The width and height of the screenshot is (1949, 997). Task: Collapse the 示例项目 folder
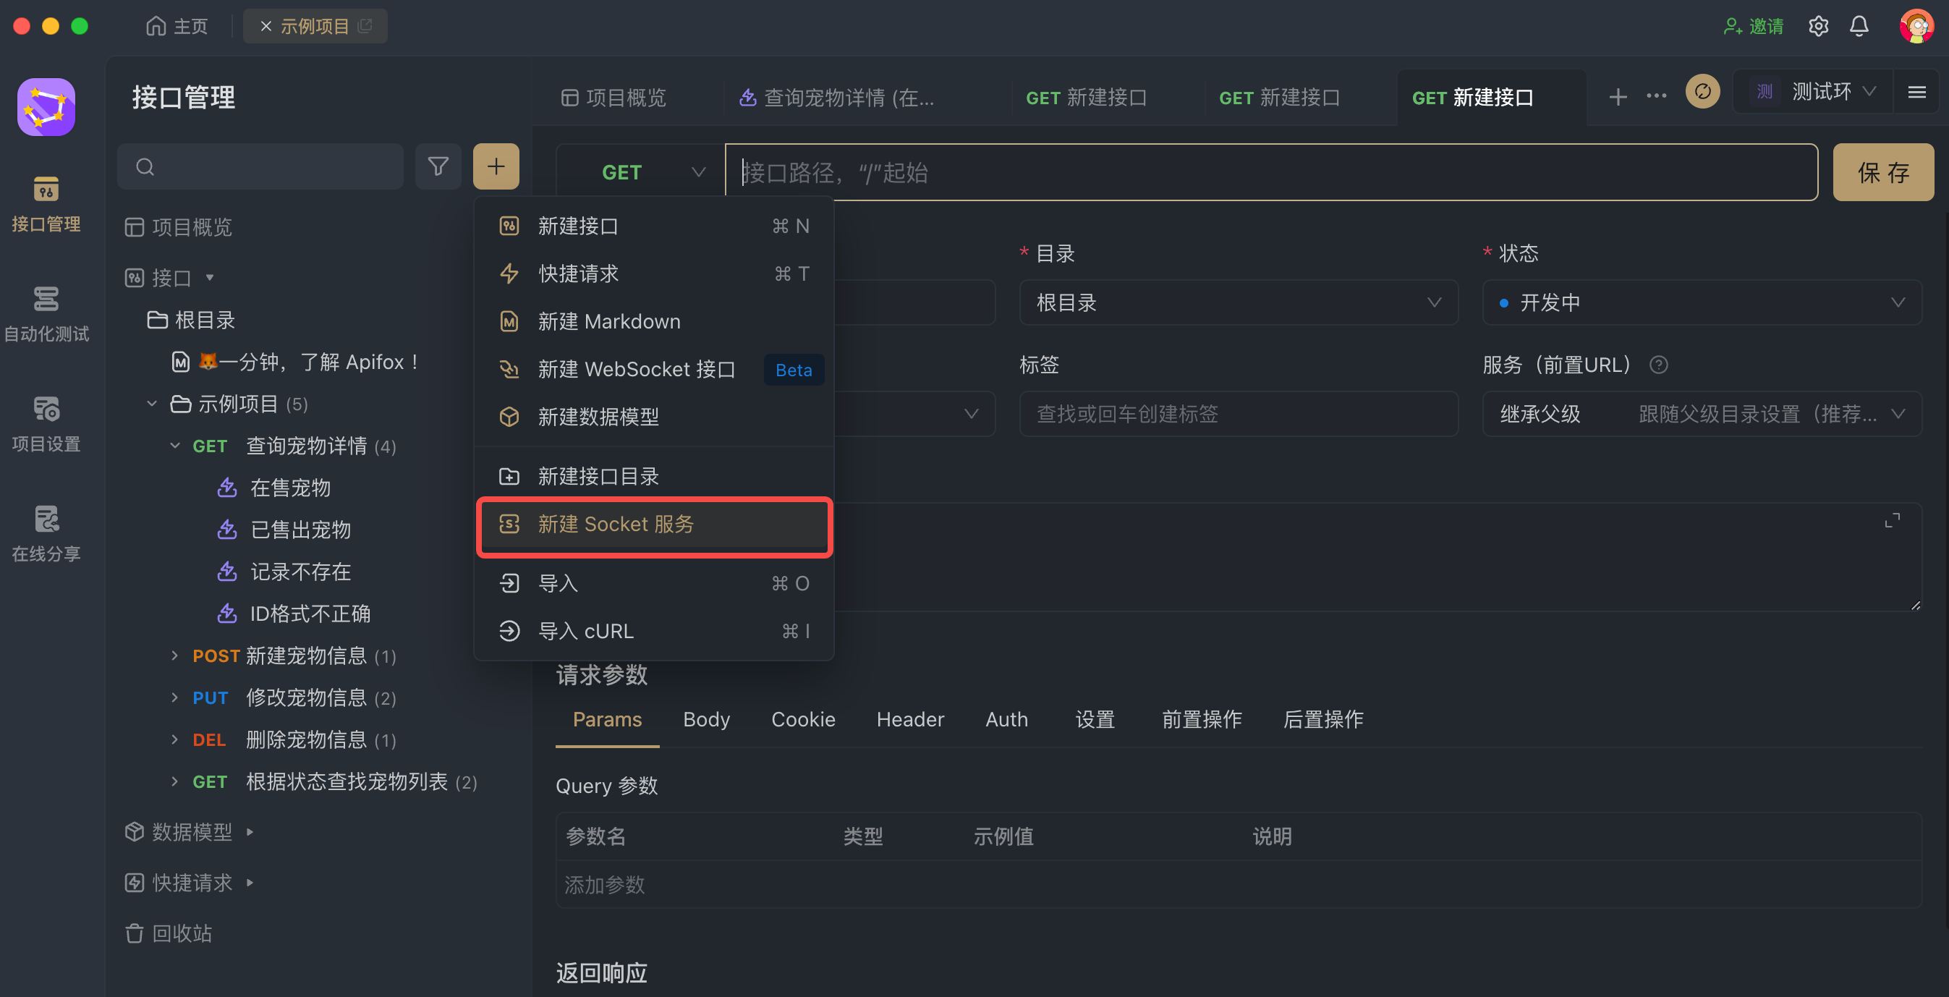click(x=152, y=404)
